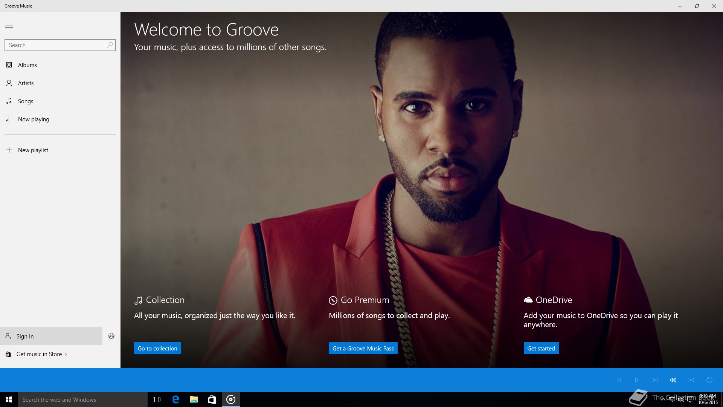This screenshot has height=407, width=723.
Task: Click the Groove Music taskbar icon
Action: pos(230,399)
